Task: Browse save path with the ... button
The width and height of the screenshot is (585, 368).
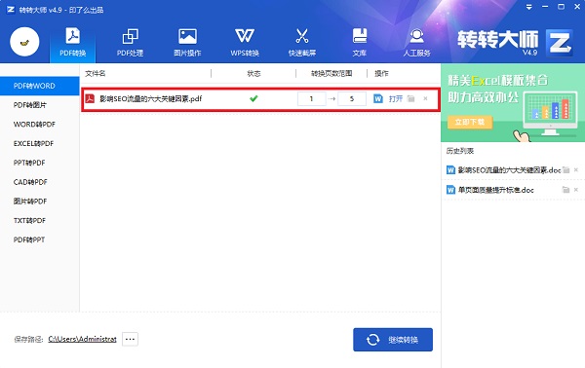Action: [131, 340]
